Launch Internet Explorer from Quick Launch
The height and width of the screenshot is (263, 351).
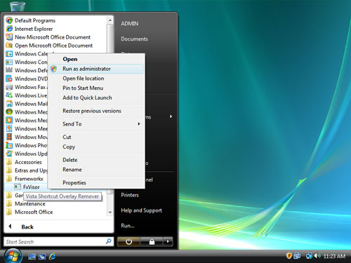pyautogui.click(x=52, y=257)
